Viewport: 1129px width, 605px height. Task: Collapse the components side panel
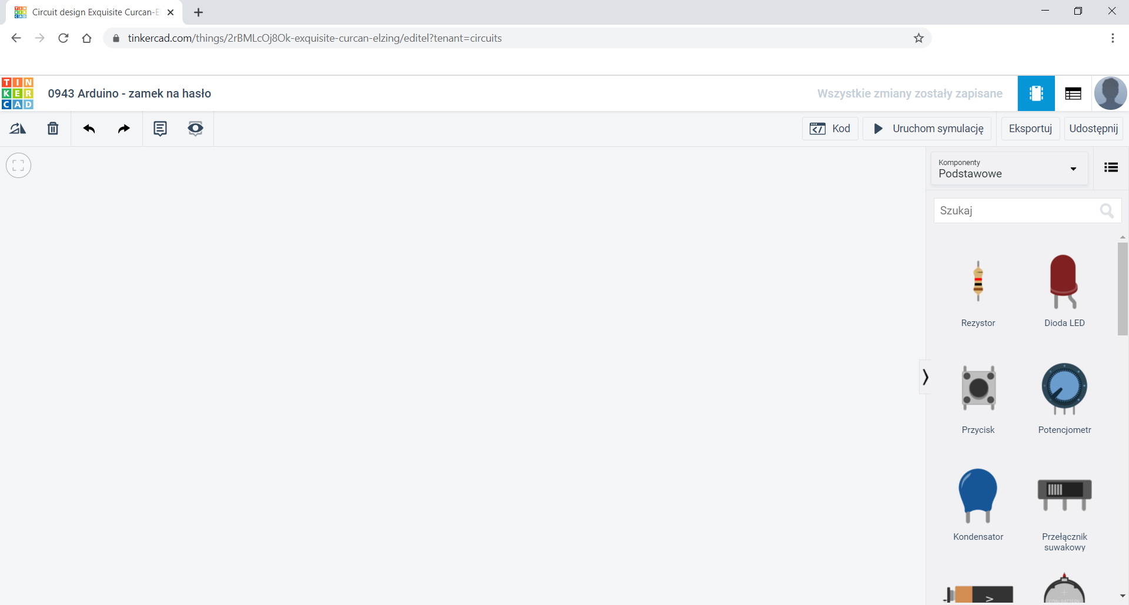click(925, 377)
